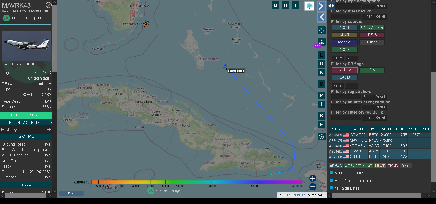Viewport: 436px width, 204px height.
Task: Select ATOM36 row in aircraft table
Action: pos(380,146)
